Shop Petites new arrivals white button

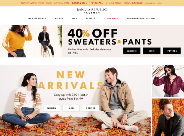click(91, 108)
